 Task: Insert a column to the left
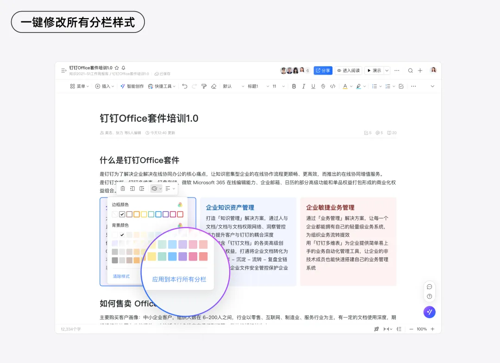pos(132,189)
